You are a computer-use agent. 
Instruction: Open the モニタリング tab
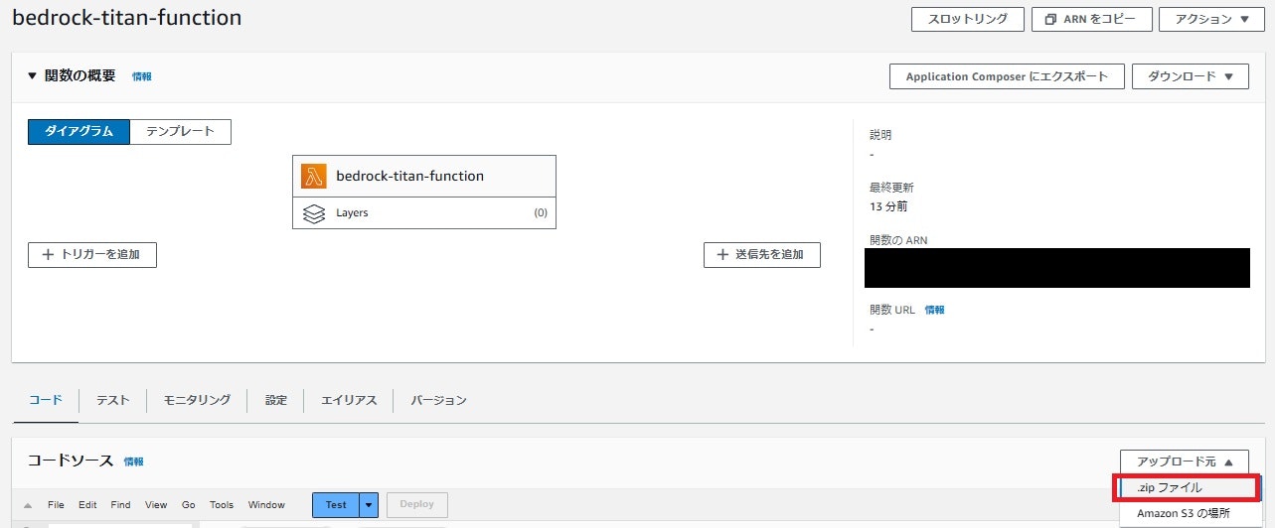point(197,400)
